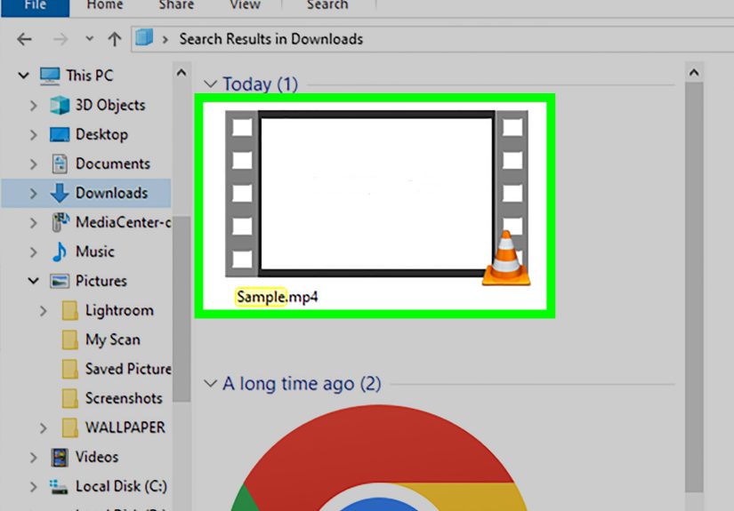The width and height of the screenshot is (734, 511).
Task: Select the View ribbon tab
Action: coord(245,5)
